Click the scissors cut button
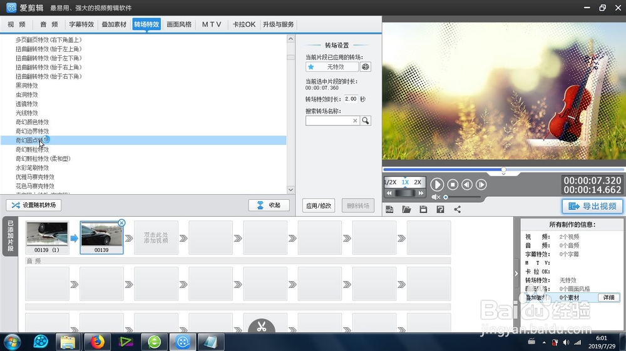 (262, 326)
